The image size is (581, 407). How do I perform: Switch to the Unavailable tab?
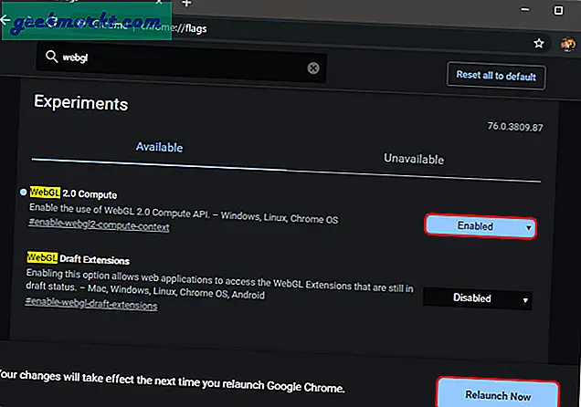pyautogui.click(x=414, y=159)
